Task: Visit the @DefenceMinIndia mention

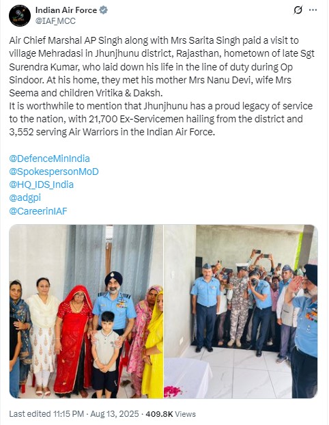Action: pos(49,159)
